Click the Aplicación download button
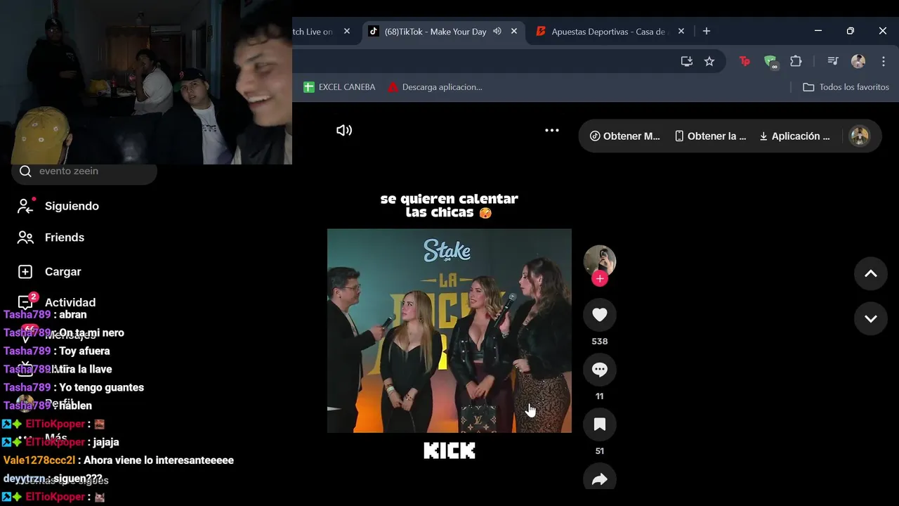 [794, 136]
